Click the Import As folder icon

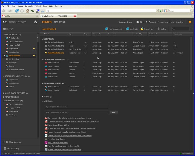click(142, 29)
